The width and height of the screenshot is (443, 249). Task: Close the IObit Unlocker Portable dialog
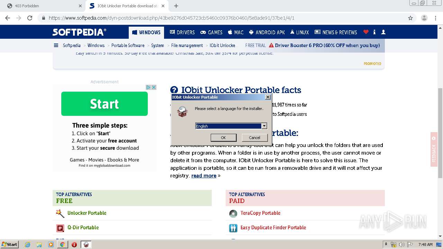point(268,97)
